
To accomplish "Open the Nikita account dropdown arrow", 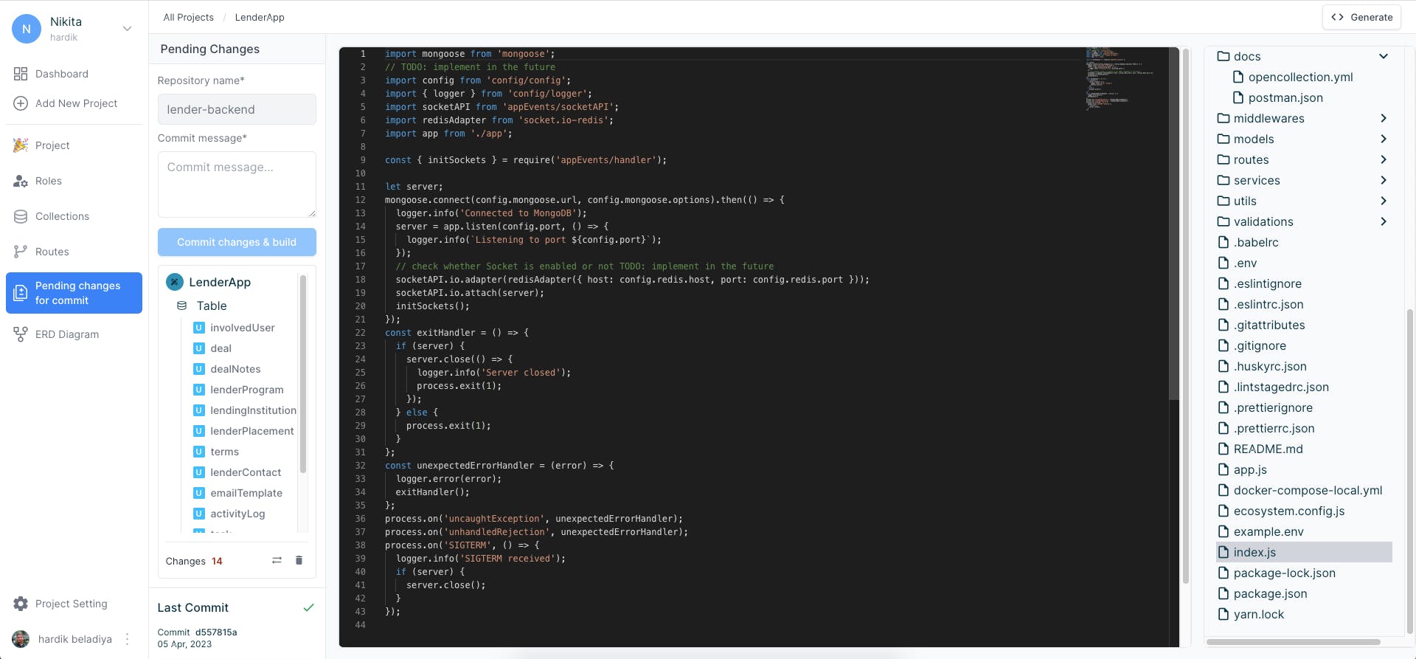I will point(127,29).
